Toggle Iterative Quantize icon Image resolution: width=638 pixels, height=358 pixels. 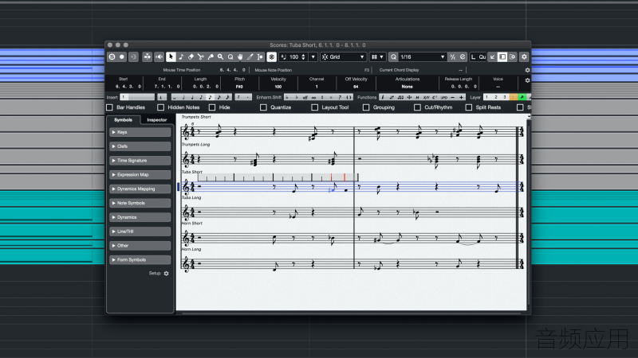[x=453, y=57]
